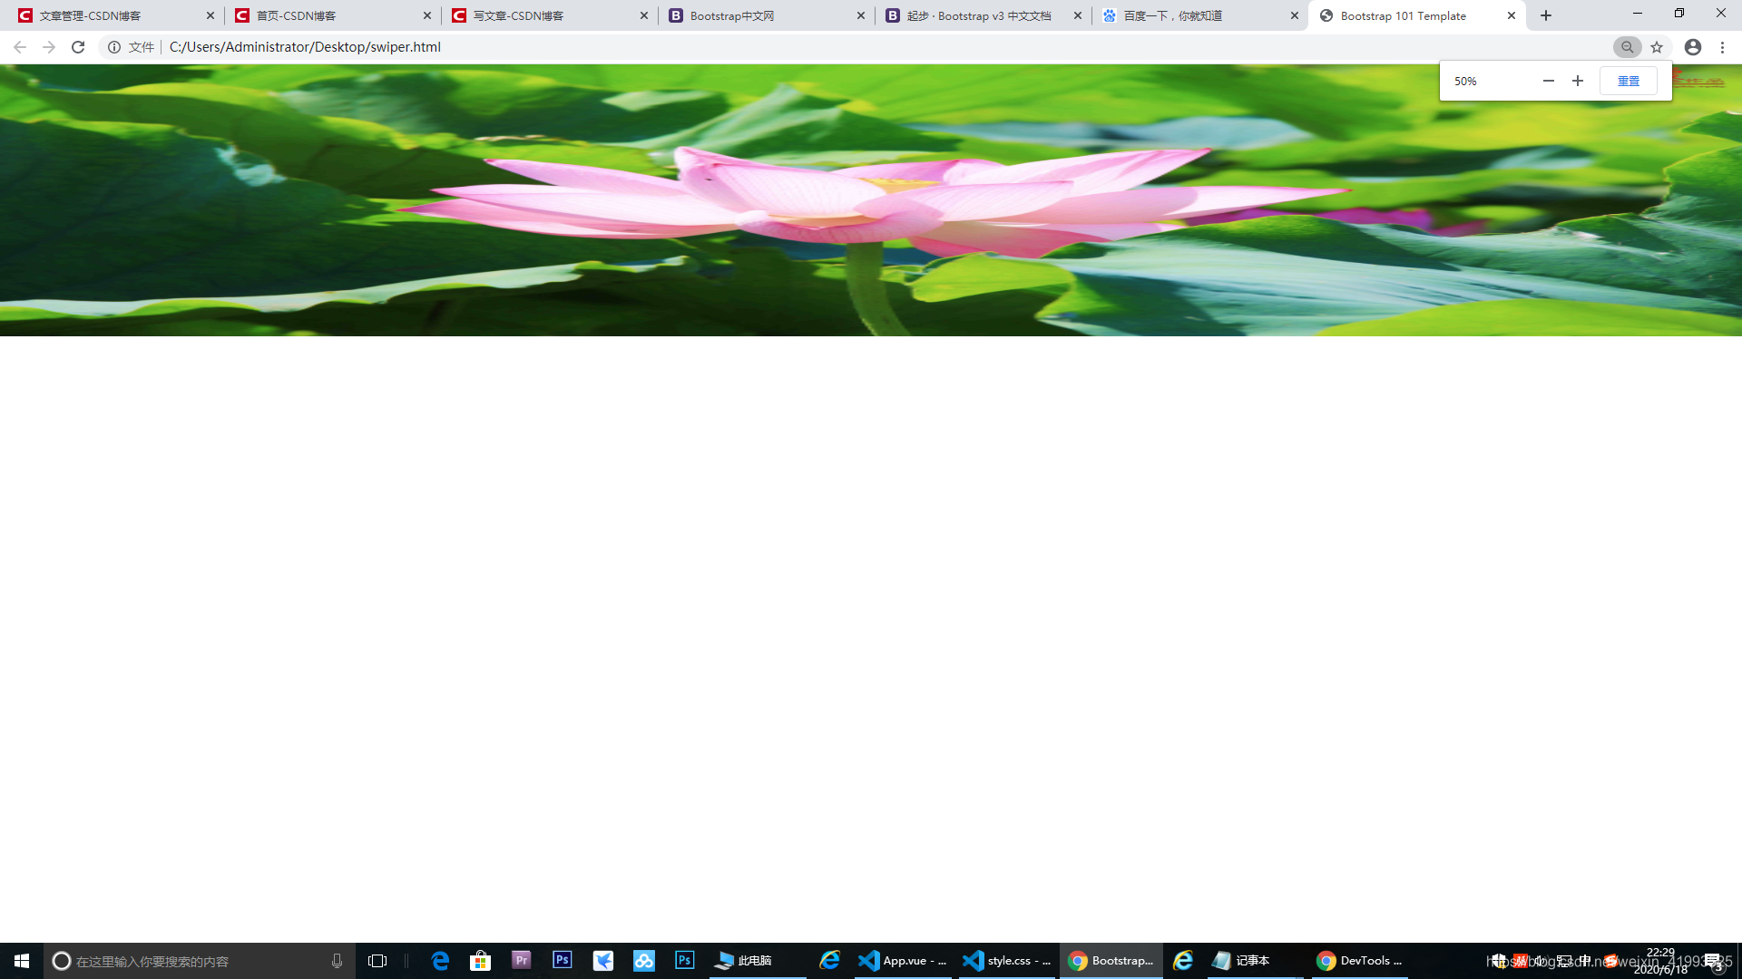Launch Premiere Pro from the taskbar
The height and width of the screenshot is (979, 1742).
(521, 960)
